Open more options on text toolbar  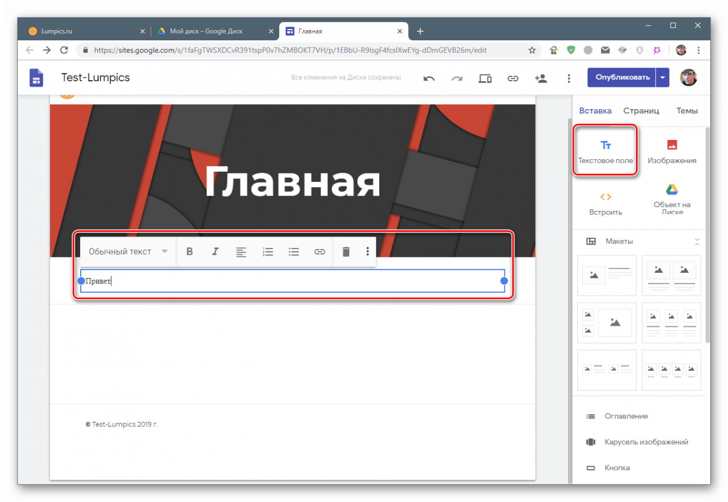pyautogui.click(x=368, y=251)
